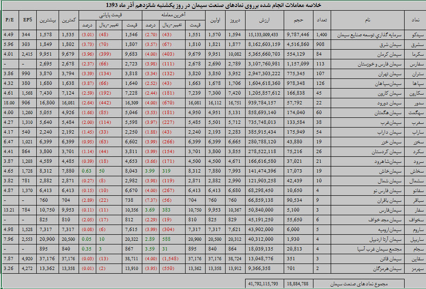
Task: Click the name سیمان هرمزگان
Action: tap(387, 269)
